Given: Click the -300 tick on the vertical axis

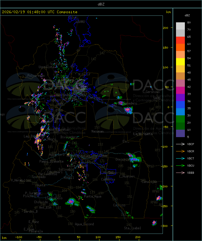Looking at the screenshot, I should point(164,226).
